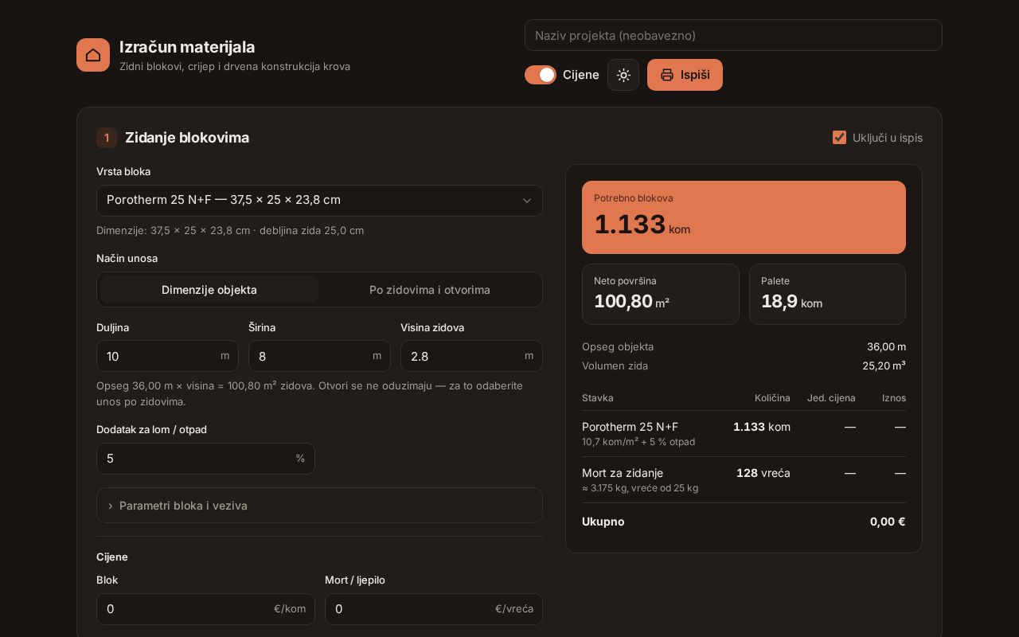Turn off the Cijene switch
The image size is (1019, 637).
tap(541, 75)
